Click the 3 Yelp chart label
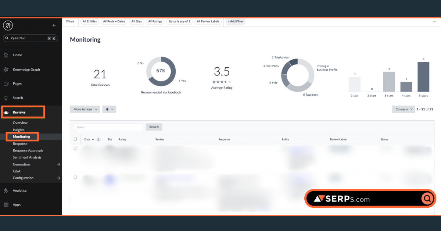 tap(273, 83)
